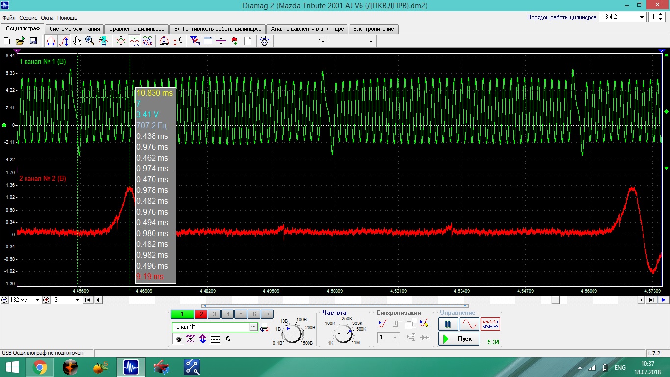This screenshot has width=670, height=377.
Task: Toggle channel 3 button
Action: (x=214, y=314)
